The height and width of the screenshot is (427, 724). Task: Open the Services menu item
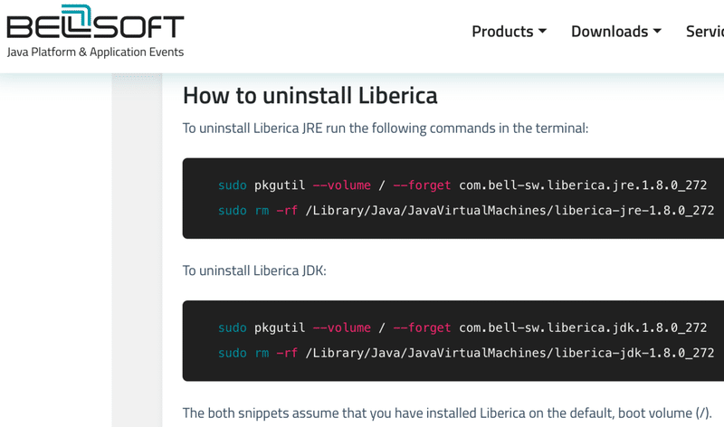pos(705,32)
